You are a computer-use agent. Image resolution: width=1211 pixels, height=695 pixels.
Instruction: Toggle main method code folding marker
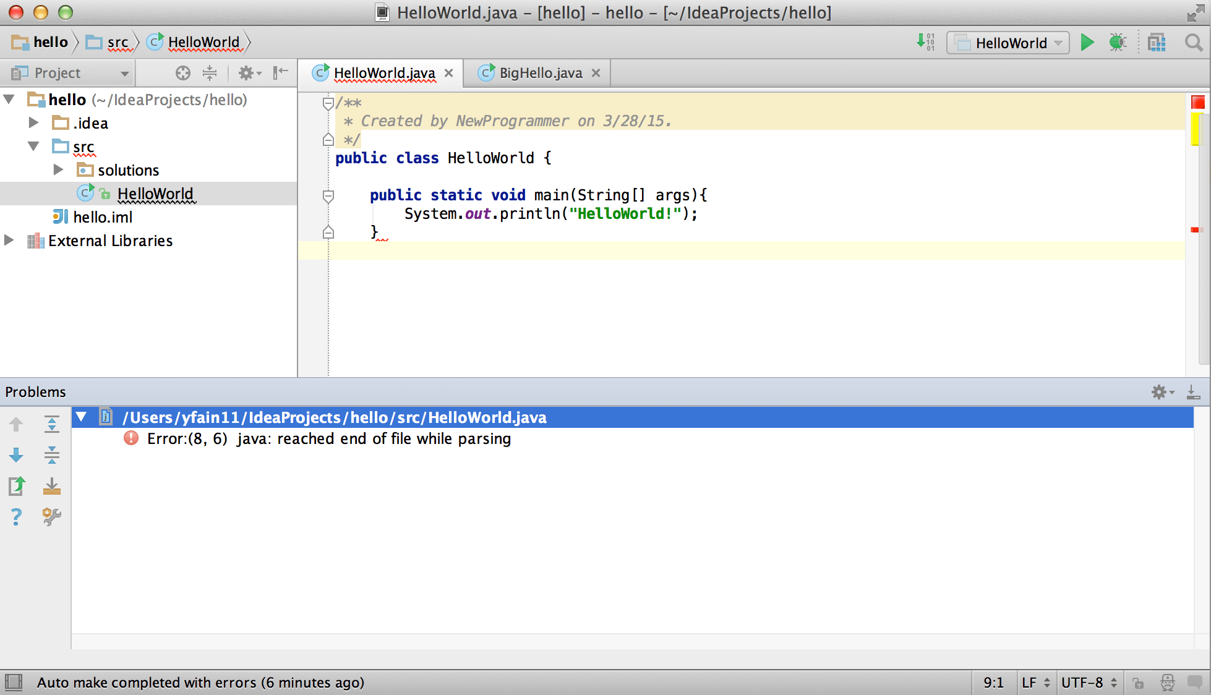point(328,196)
